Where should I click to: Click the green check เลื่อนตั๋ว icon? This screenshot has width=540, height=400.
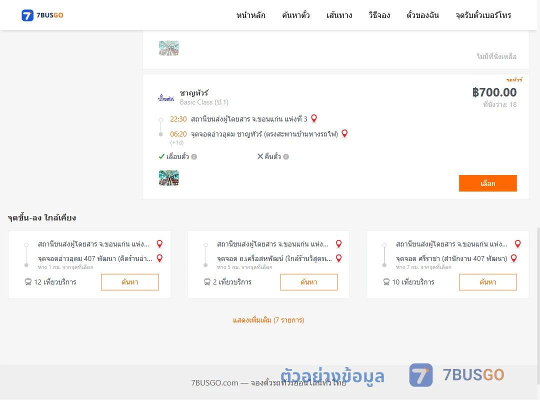click(x=161, y=156)
